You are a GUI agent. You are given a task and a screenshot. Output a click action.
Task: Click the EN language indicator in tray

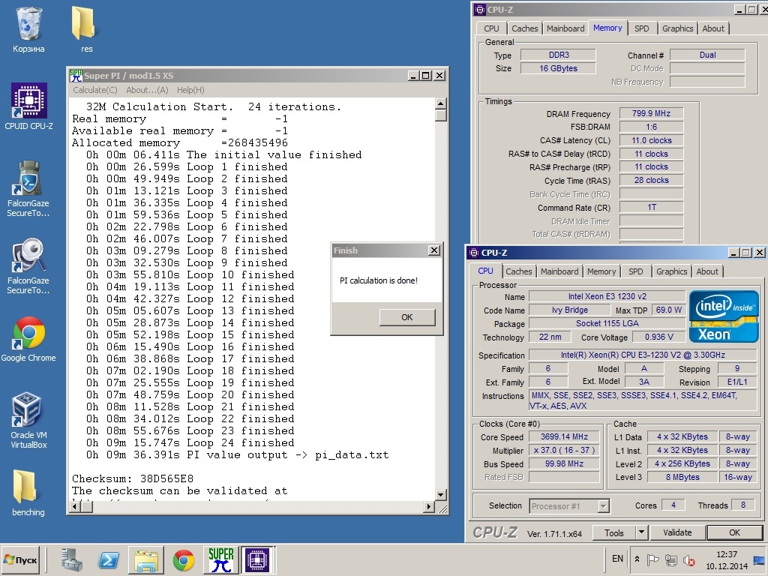(x=617, y=558)
